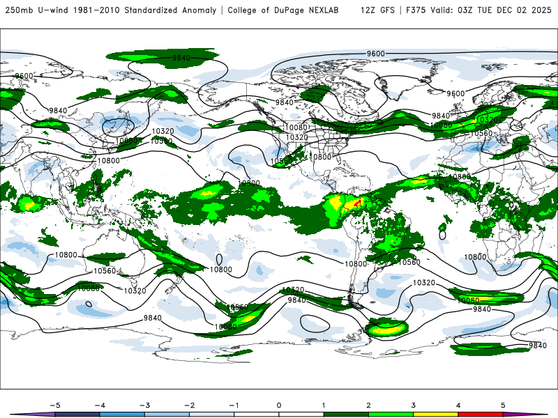Click the '250mb U-wind' title text
The width and height of the screenshot is (558, 418).
coord(37,10)
